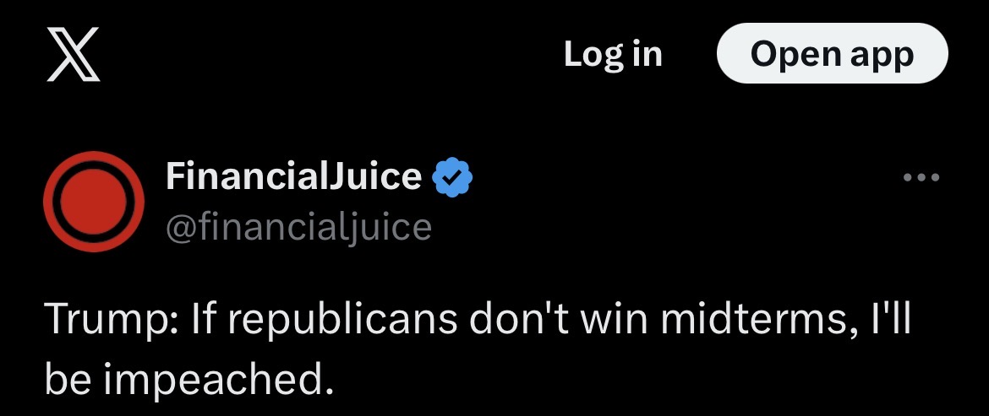
Task: Go to X home via the logo
Action: (x=73, y=54)
